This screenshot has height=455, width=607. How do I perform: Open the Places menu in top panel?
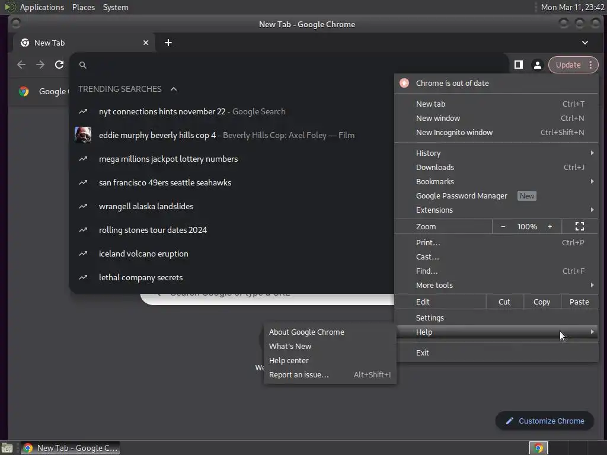pos(84,7)
